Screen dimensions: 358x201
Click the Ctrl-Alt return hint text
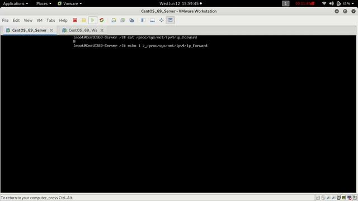click(37, 198)
